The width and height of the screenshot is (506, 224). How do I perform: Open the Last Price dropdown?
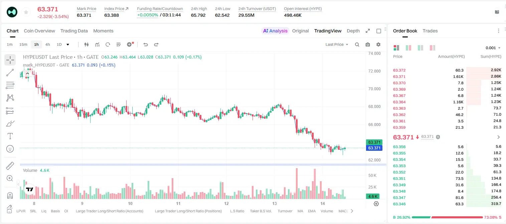(x=337, y=44)
